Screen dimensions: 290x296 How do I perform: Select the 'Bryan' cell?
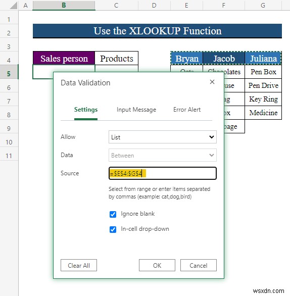click(x=187, y=58)
